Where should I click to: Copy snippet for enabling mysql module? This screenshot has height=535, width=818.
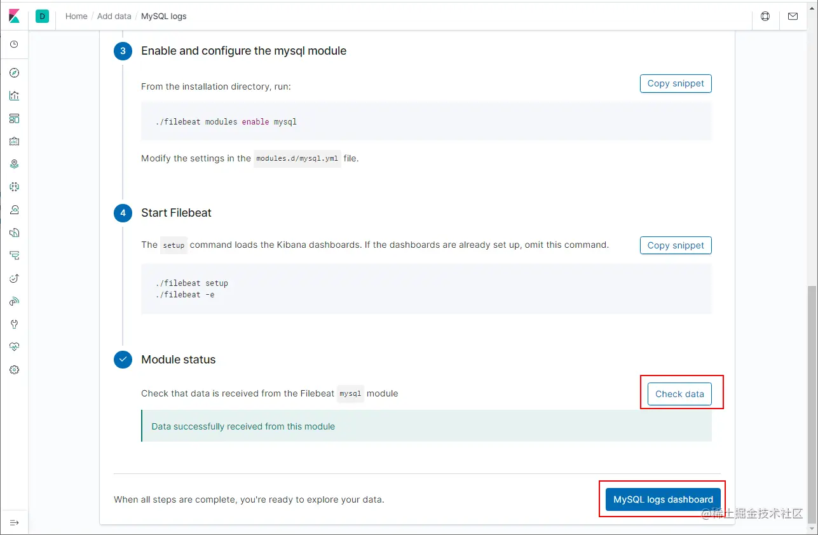[x=676, y=83]
